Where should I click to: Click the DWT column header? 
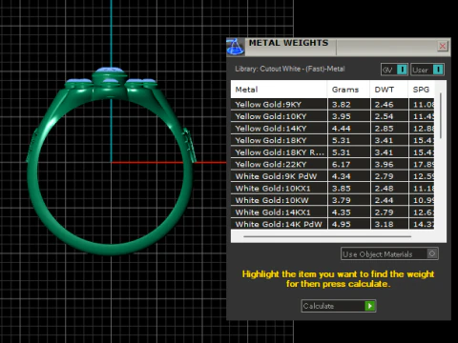tap(388, 90)
